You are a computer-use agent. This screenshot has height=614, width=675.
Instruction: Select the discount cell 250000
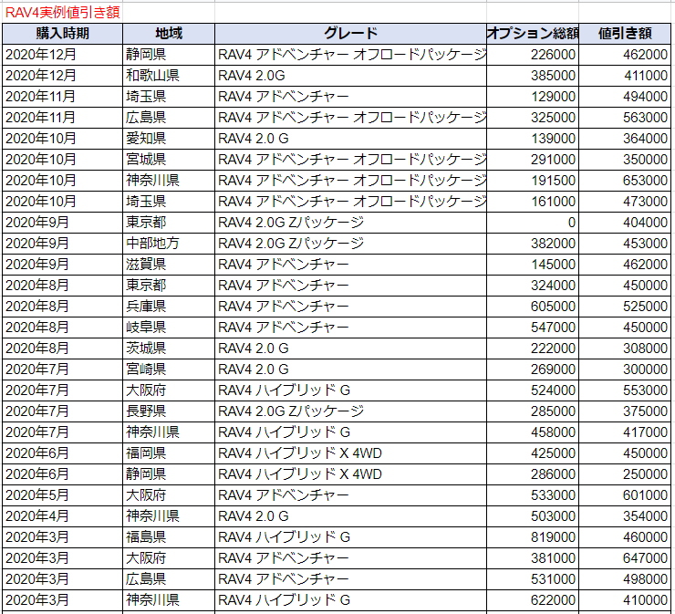tap(625, 474)
